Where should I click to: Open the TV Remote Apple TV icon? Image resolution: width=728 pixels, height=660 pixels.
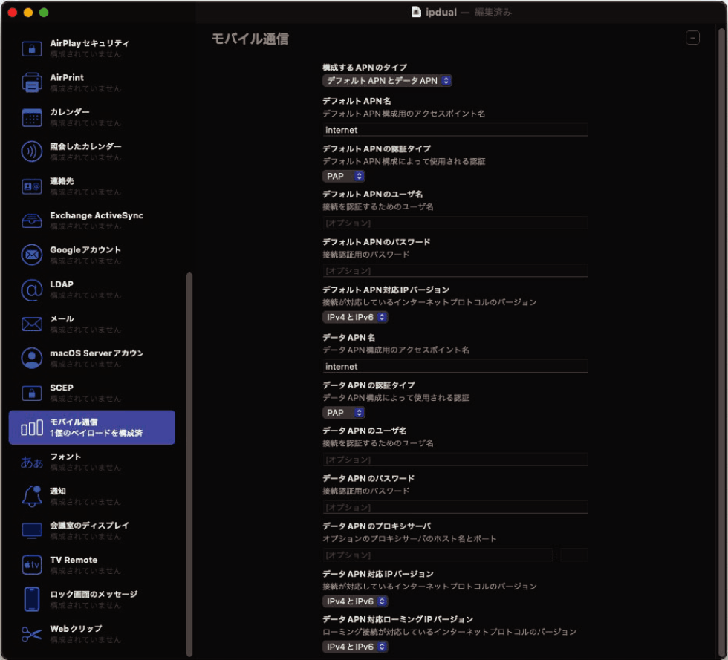tap(31, 565)
